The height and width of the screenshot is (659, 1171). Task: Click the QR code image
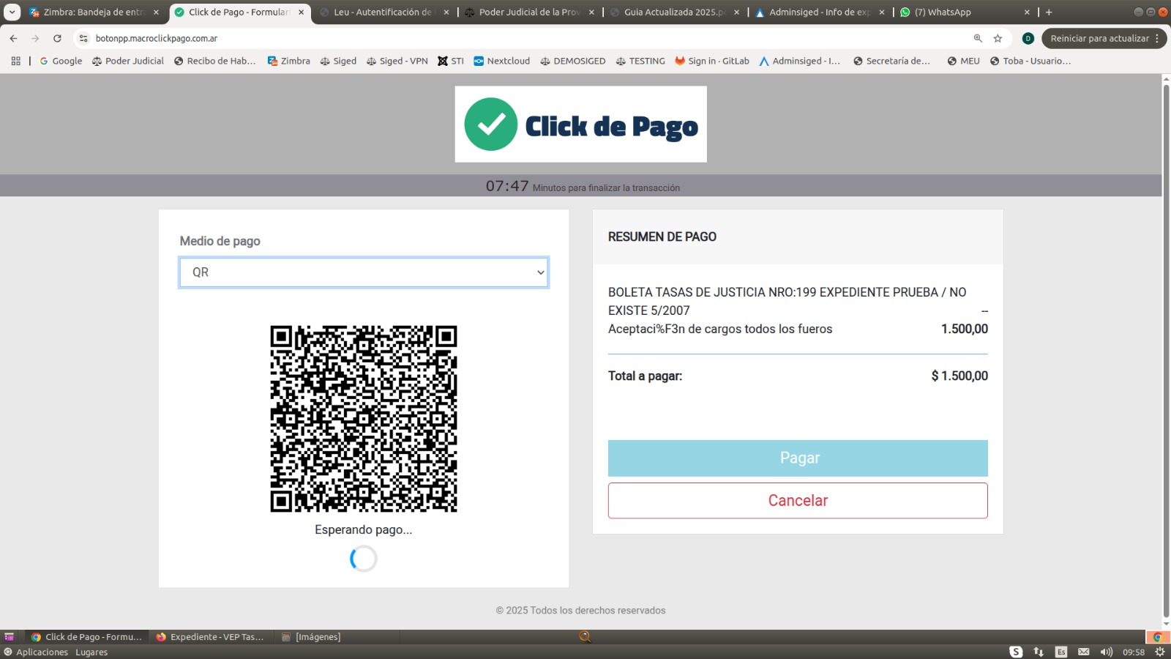tap(364, 419)
